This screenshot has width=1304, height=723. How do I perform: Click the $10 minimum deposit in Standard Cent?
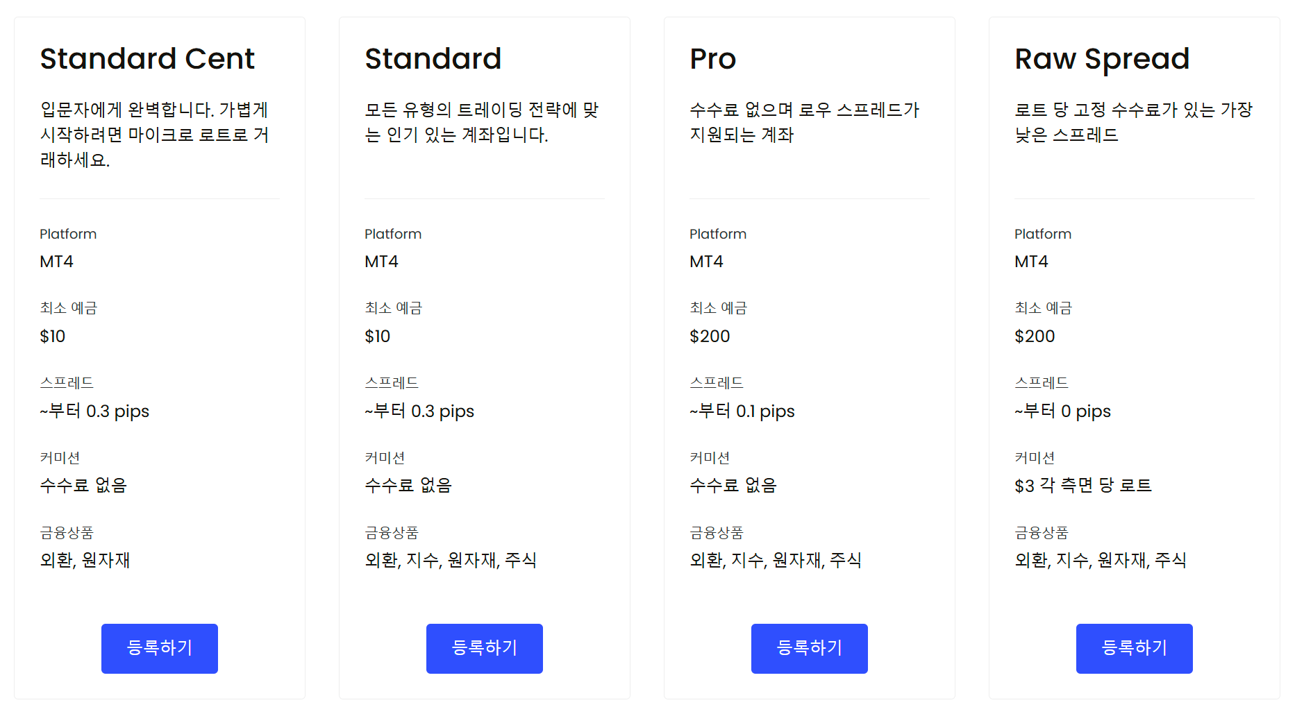click(x=53, y=337)
